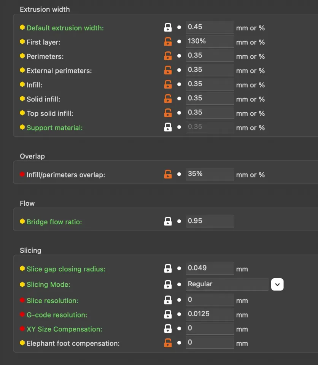Image resolution: width=318 pixels, height=365 pixels.
Task: Click the Slice gap closing radius field
Action: (x=210, y=268)
